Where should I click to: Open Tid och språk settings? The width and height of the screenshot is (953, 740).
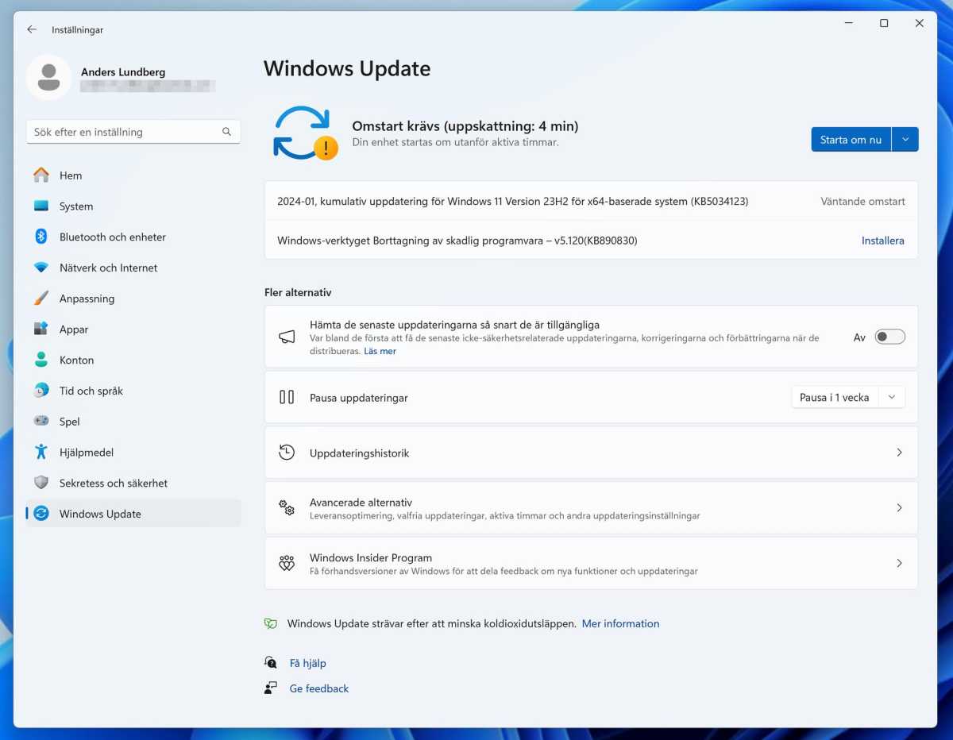[x=133, y=391]
